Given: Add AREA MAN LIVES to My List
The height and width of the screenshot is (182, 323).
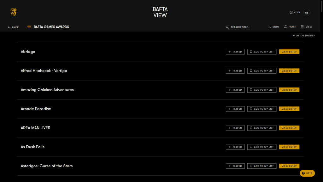Looking at the screenshot, I should [261, 128].
